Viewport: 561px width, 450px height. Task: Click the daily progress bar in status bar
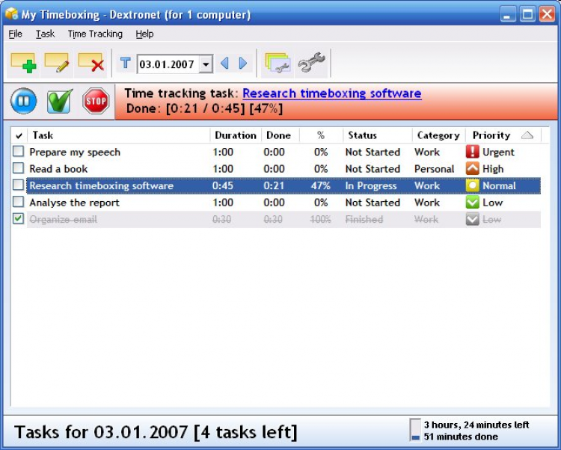(x=415, y=431)
